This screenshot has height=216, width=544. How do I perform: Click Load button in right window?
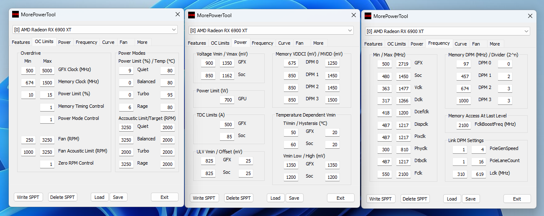452,199
